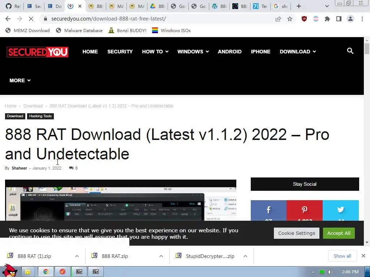The height and width of the screenshot is (277, 370).
Task: Switch to the 7i tab
Action: point(260,6)
